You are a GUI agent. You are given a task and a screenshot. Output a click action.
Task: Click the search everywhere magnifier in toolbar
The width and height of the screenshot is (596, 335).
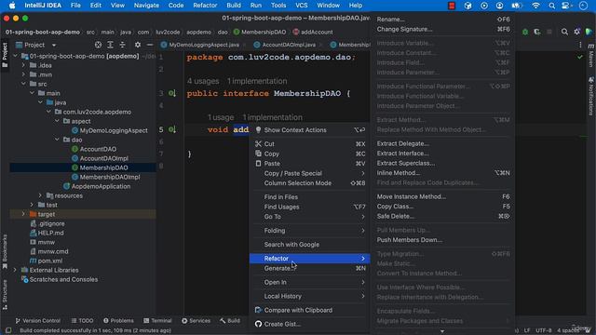(x=564, y=32)
